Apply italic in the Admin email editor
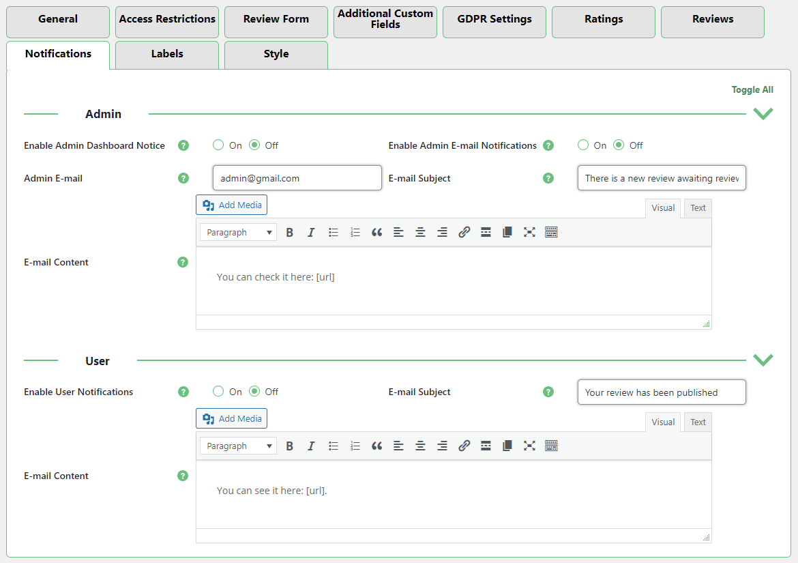 311,233
